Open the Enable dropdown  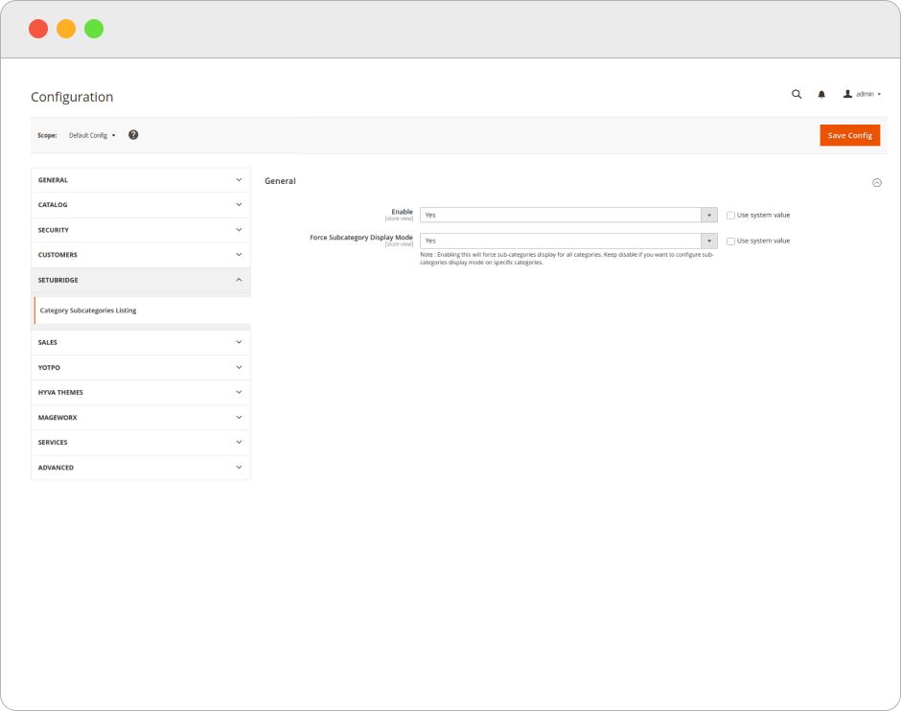(x=568, y=216)
